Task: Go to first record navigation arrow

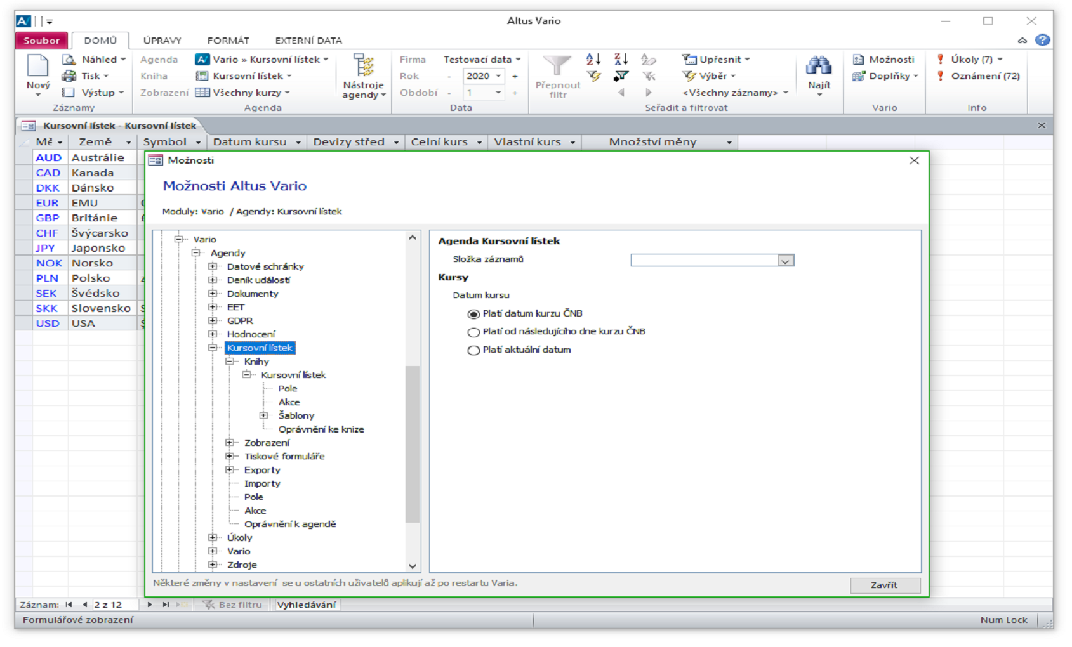Action: pos(69,605)
